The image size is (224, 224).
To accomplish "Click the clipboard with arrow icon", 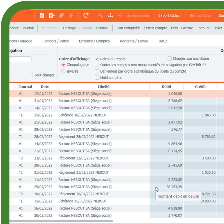I will pos(52,15).
